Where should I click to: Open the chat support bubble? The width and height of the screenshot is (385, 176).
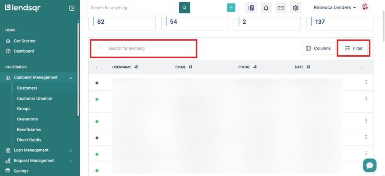(x=370, y=165)
